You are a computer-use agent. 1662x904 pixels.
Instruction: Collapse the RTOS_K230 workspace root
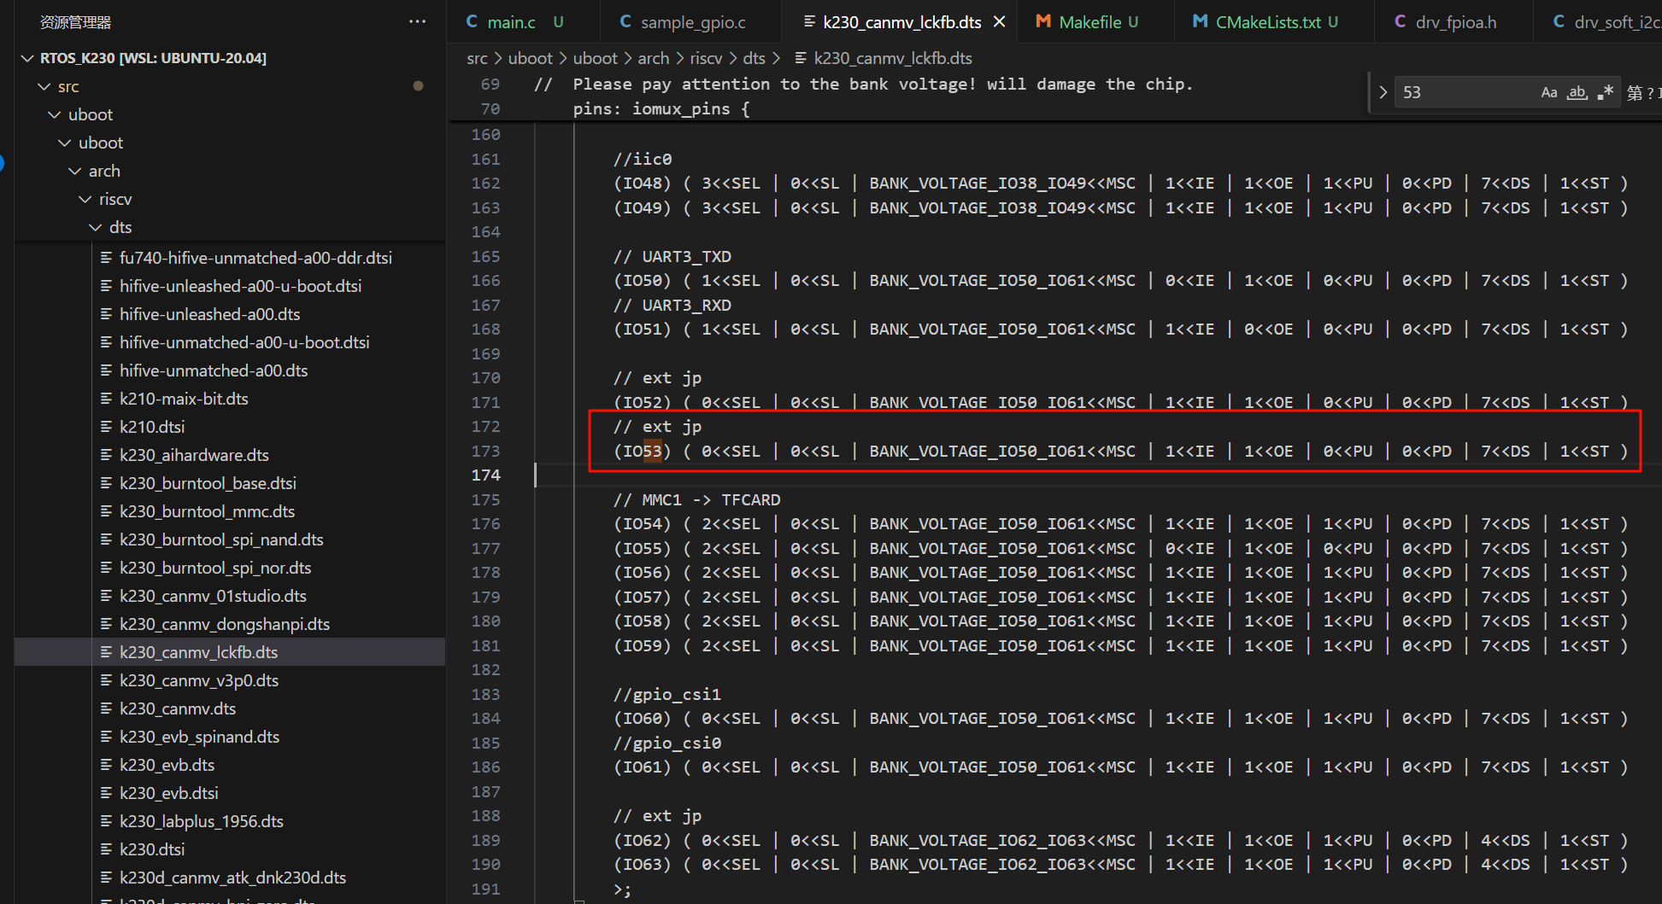[27, 58]
